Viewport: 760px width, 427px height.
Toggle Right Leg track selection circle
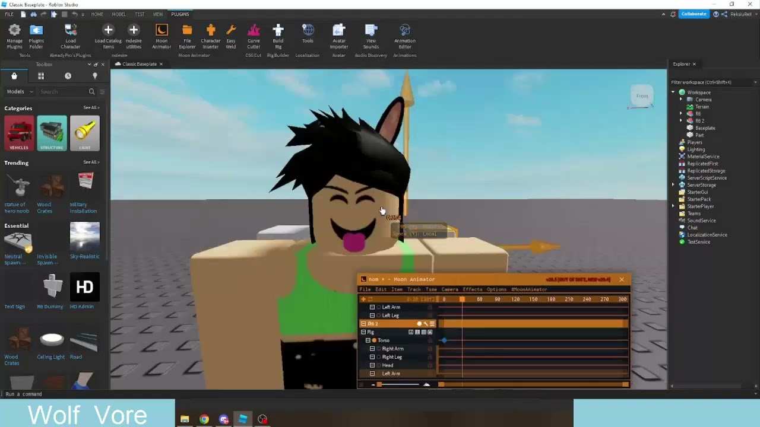[379, 357]
